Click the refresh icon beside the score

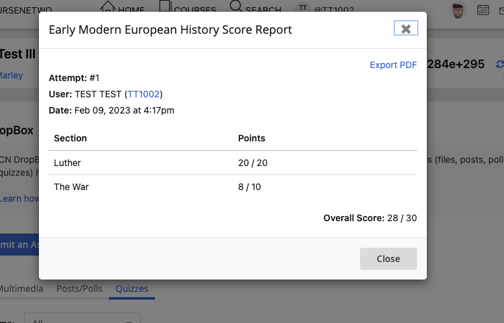coord(500,64)
